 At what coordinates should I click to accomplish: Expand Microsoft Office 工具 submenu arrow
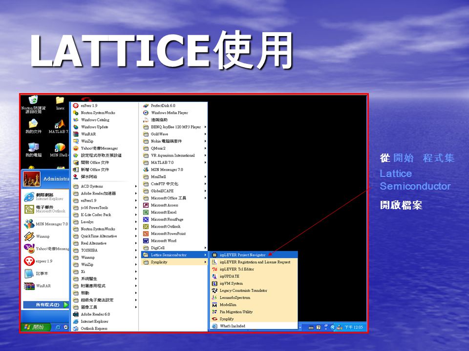205,198
